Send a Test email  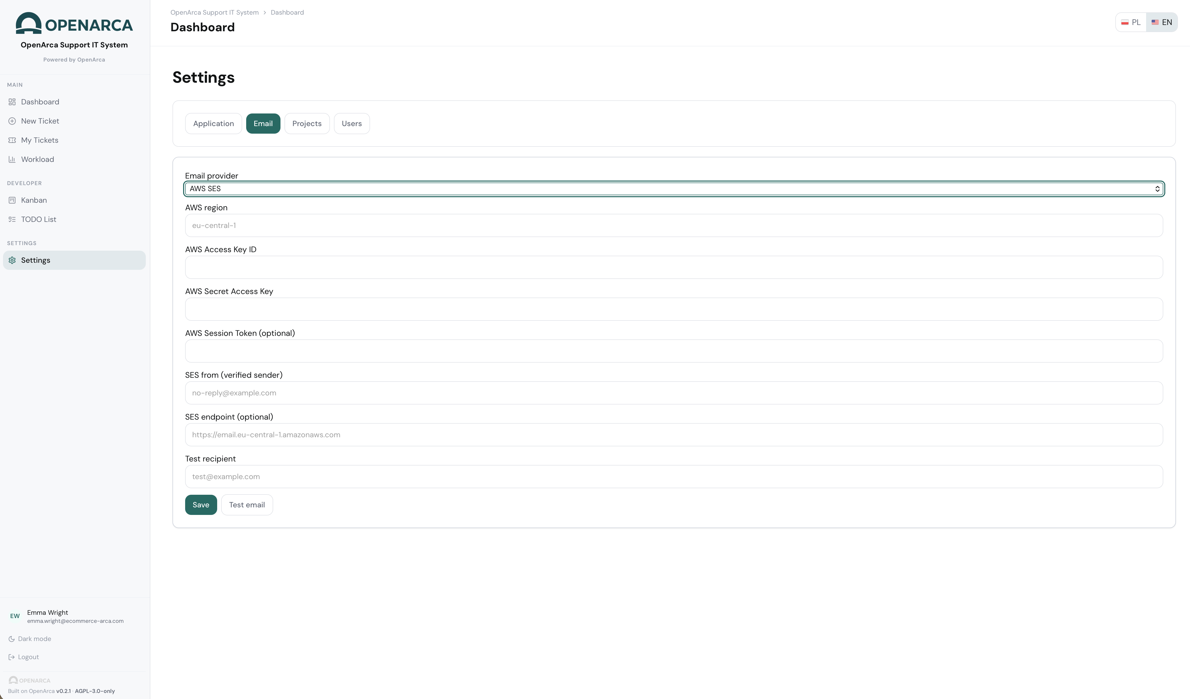pyautogui.click(x=246, y=505)
